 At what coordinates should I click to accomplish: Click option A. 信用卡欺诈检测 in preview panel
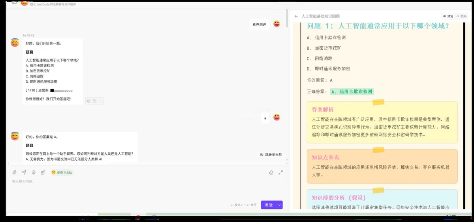coord(326,38)
